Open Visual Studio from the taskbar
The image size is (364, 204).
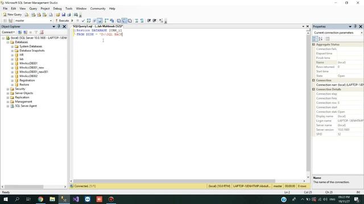(76, 199)
